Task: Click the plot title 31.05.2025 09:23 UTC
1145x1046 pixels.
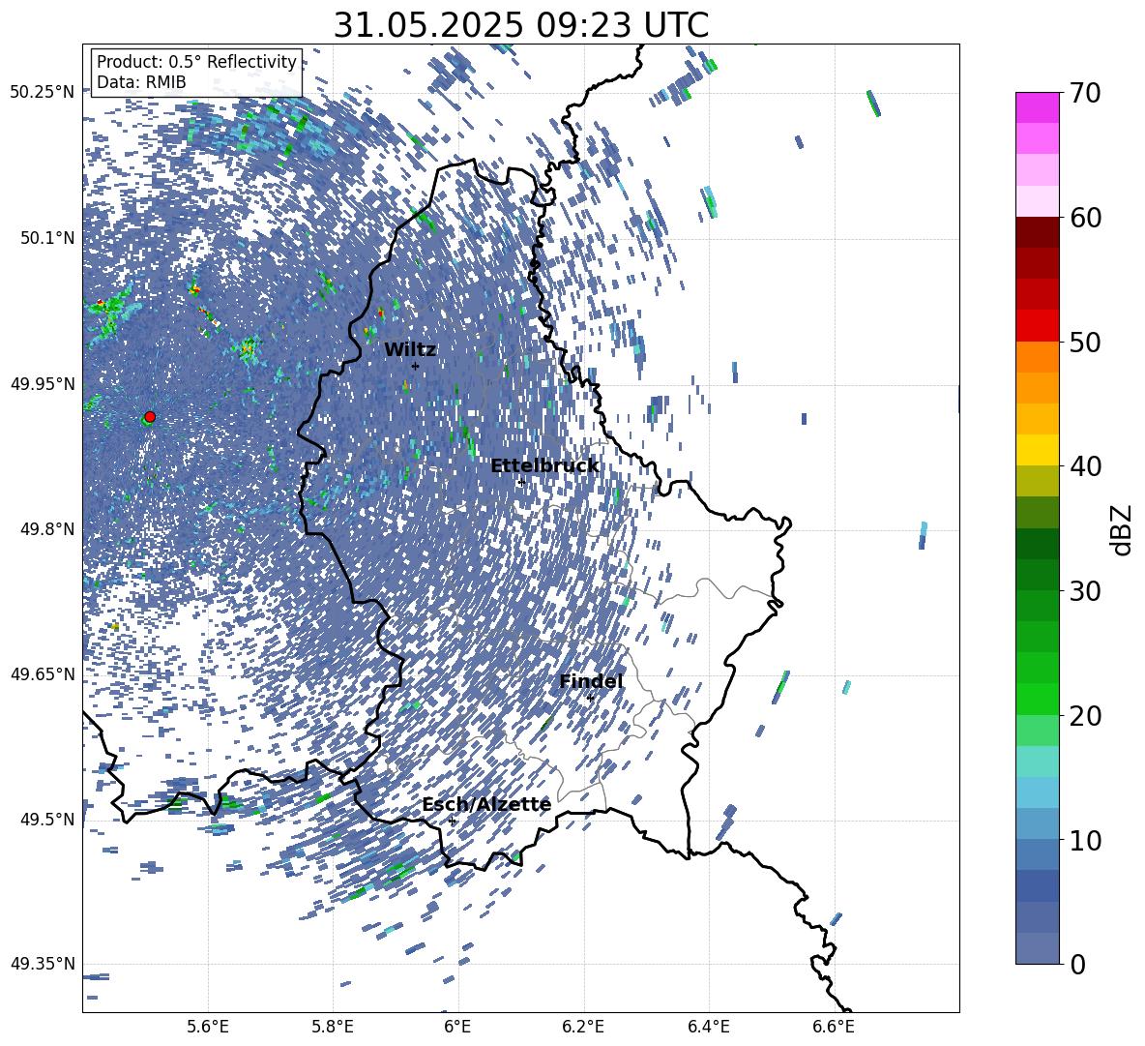Action: pos(520,25)
